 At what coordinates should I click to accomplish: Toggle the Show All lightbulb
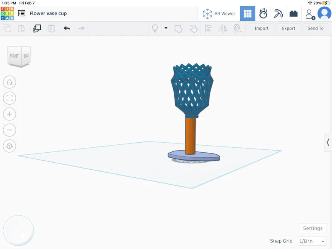155,28
